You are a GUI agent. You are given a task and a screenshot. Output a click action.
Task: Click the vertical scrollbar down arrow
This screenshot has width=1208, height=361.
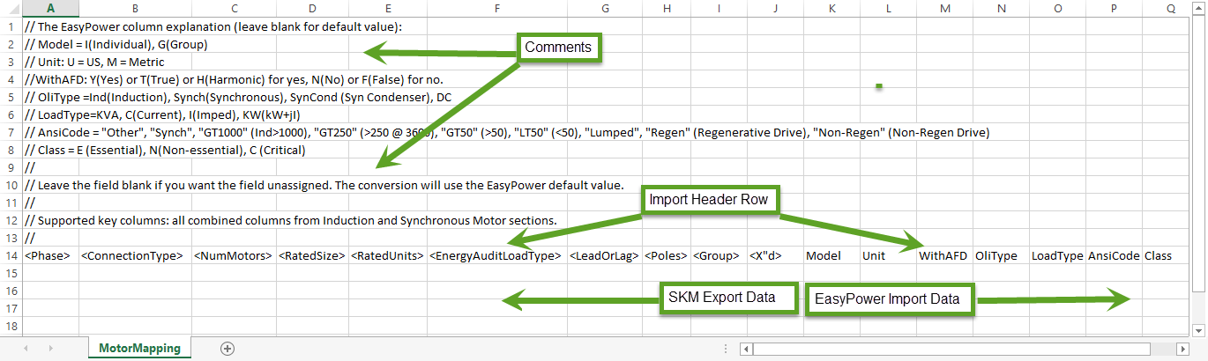point(1198,329)
